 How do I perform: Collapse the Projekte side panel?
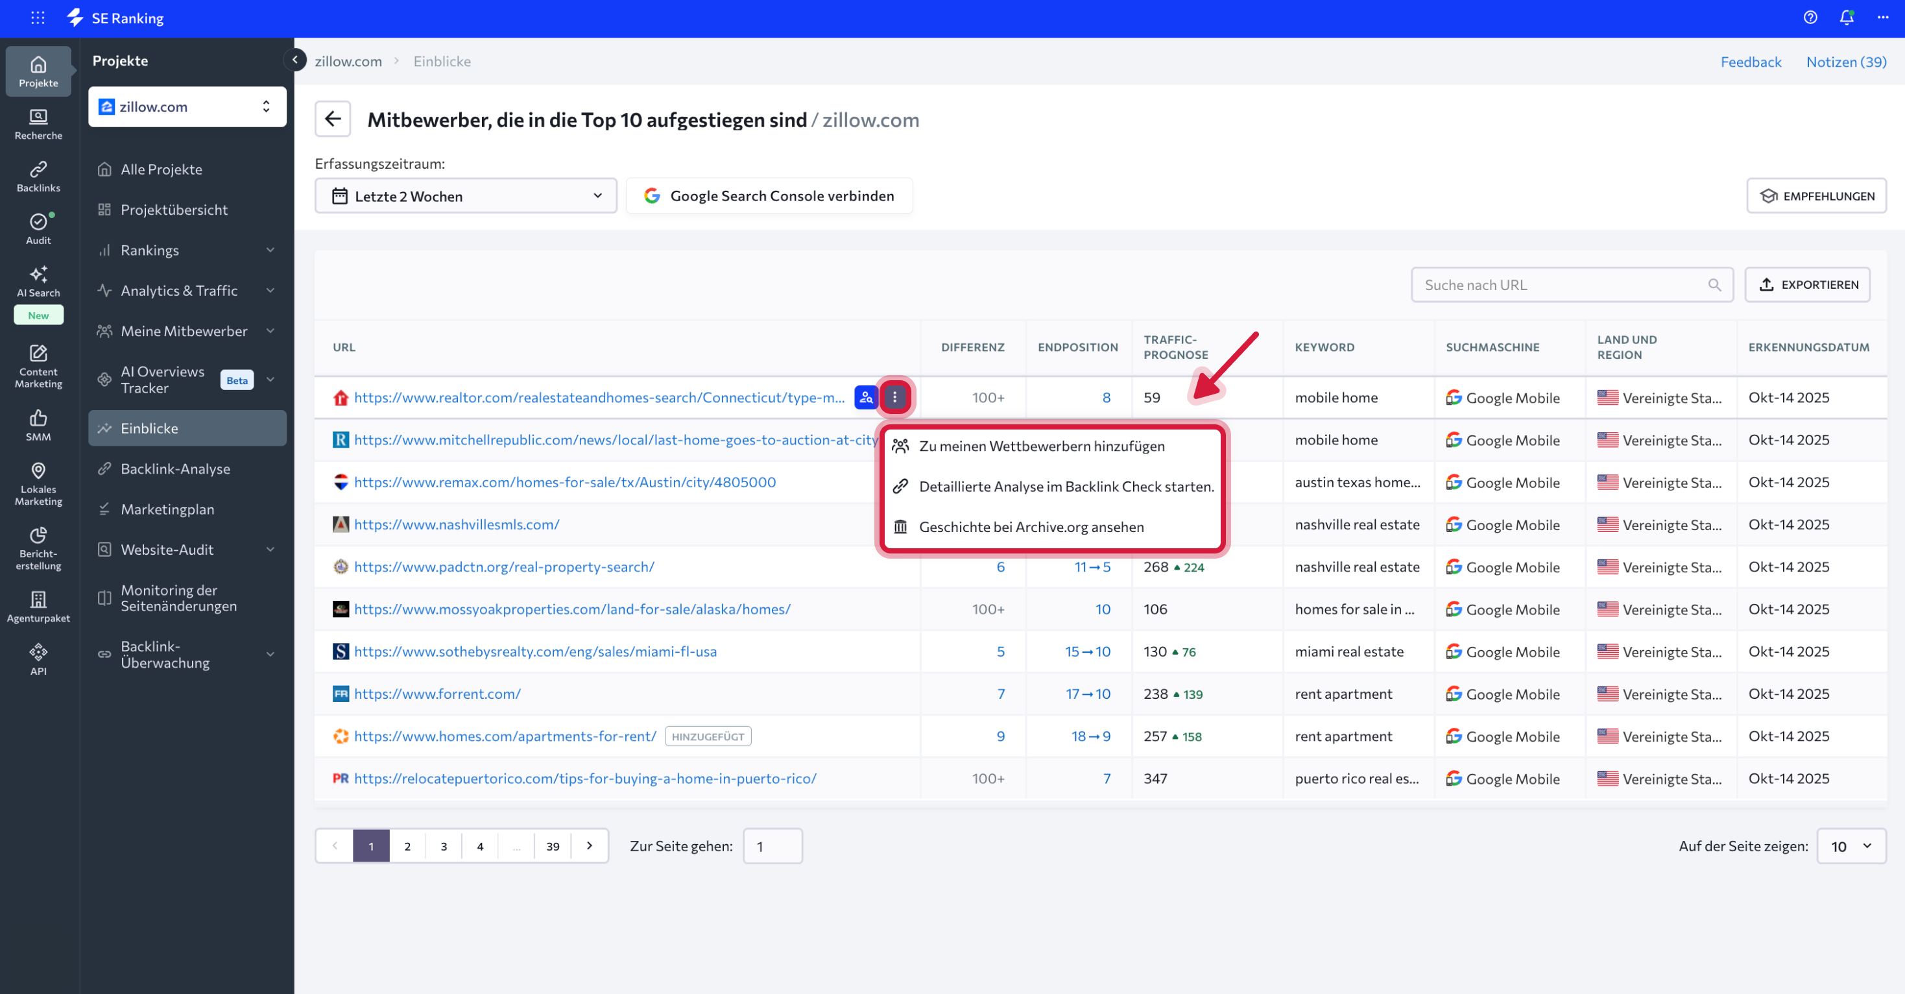click(x=294, y=60)
